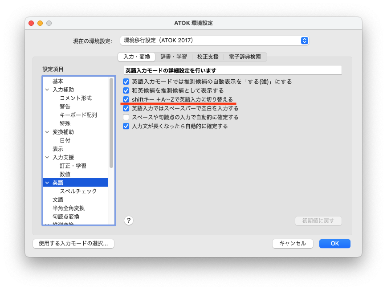Uncheck 入力文が長くなったら自動的に確定する
Image resolution: width=387 pixels, height=290 pixels.
pyautogui.click(x=126, y=126)
